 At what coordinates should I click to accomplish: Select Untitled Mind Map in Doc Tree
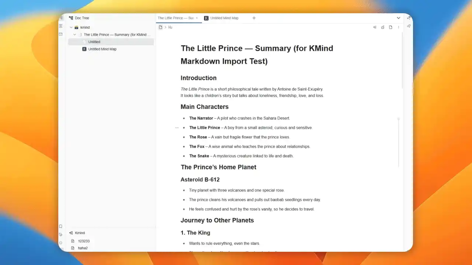[x=102, y=49]
